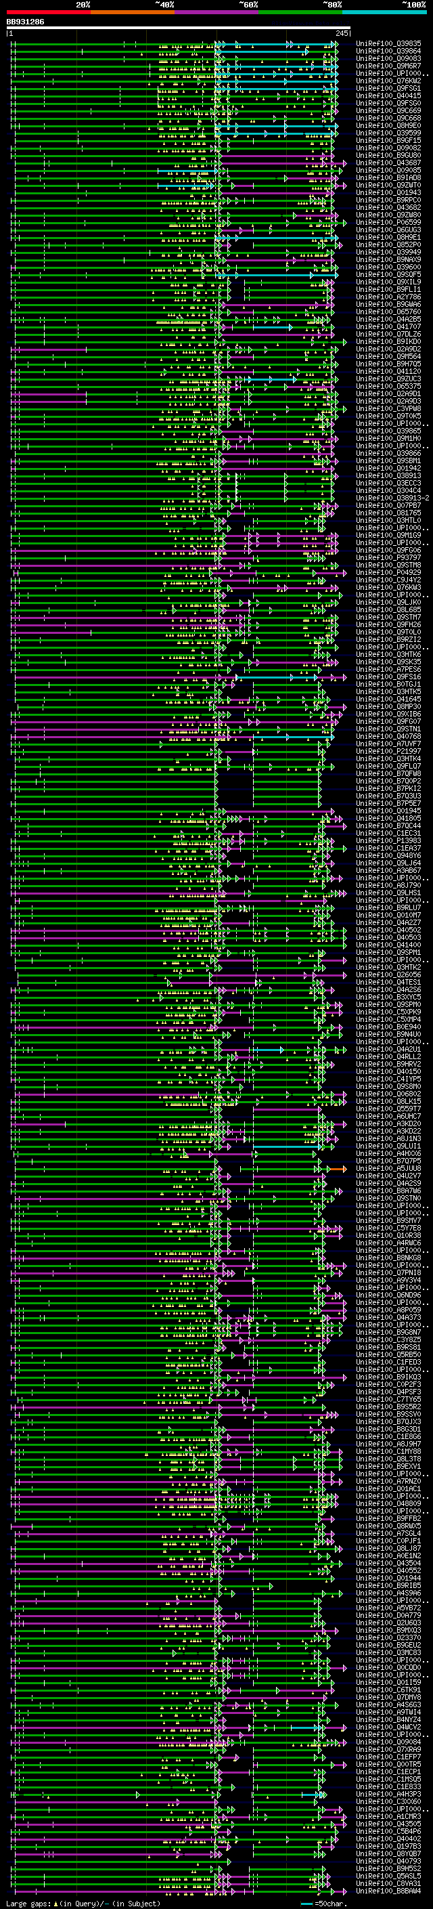This screenshot has width=433, height=1909.
Task: Select hit label UniRef100_Q43505
Action: (388, 1823)
